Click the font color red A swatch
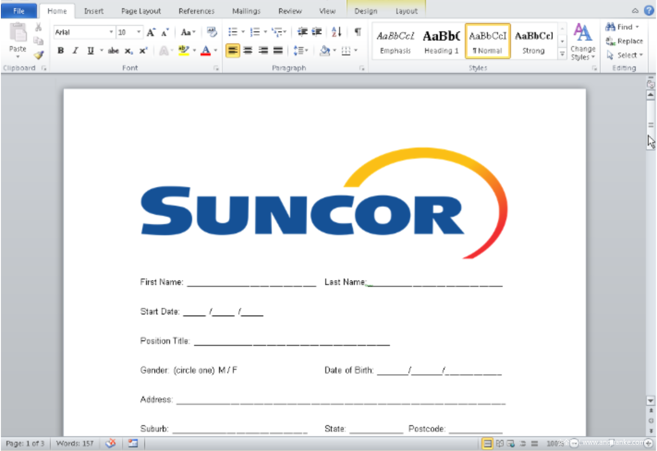This screenshot has width=657, height=451. 206,51
